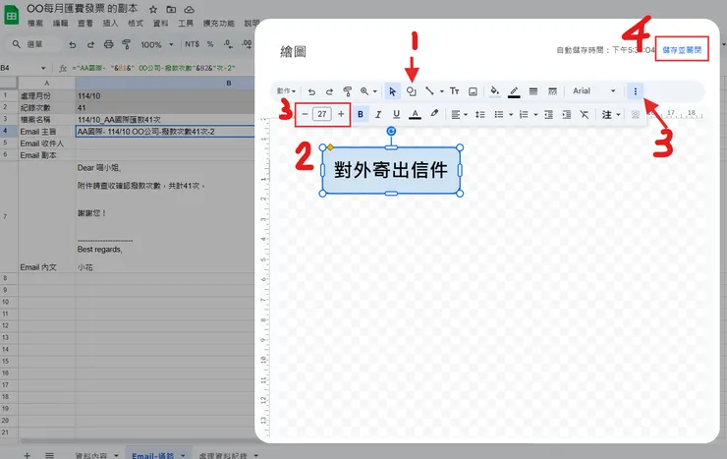Select the Text box (Tт) tool
Image resolution: width=727 pixels, height=459 pixels.
[x=454, y=90]
